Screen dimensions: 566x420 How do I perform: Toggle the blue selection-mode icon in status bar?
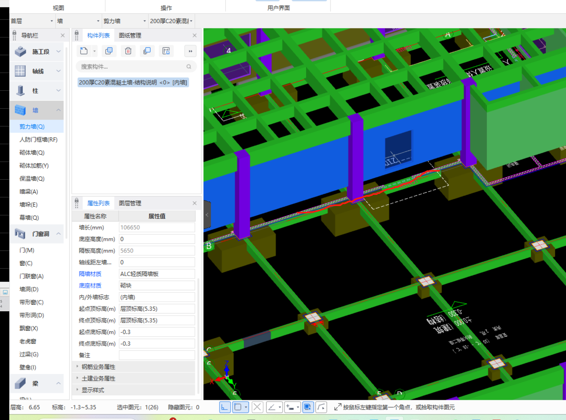pos(308,407)
